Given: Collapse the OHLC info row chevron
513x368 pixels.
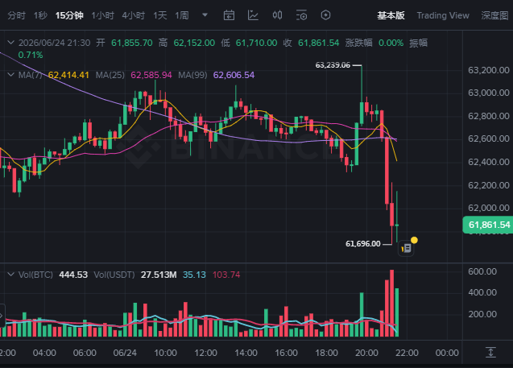Looking at the screenshot, I should [10, 43].
